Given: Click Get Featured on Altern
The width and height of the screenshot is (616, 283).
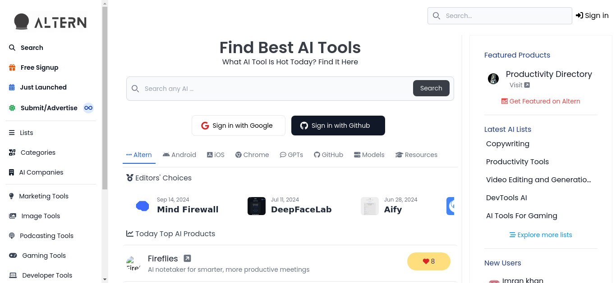Looking at the screenshot, I should click(x=541, y=101).
